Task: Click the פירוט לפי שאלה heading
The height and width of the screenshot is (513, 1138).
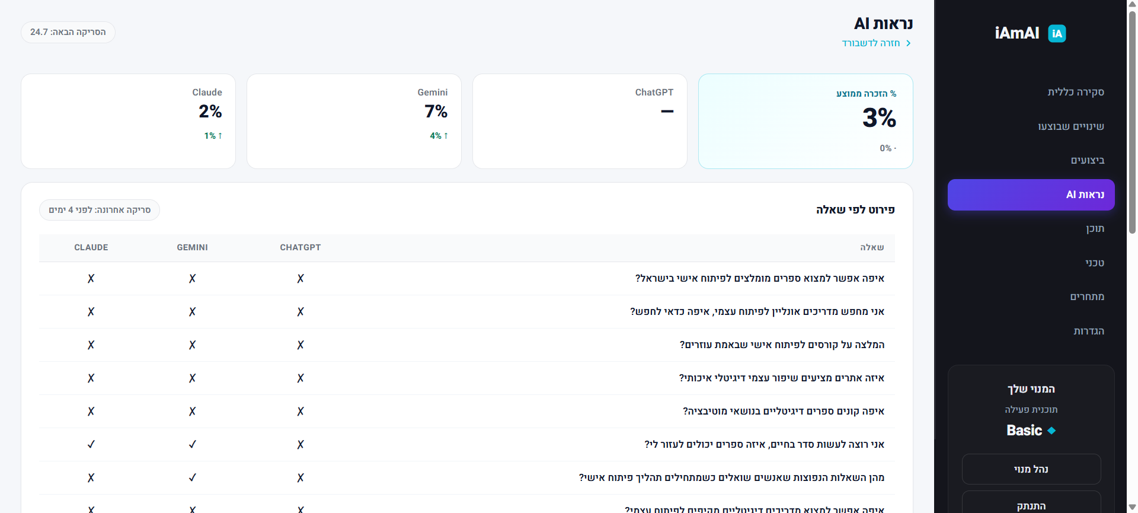Action: [x=855, y=209]
